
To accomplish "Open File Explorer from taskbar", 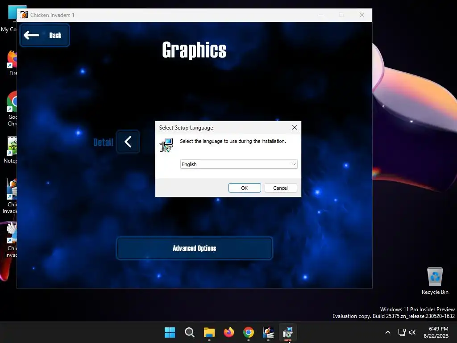I will coord(209,332).
